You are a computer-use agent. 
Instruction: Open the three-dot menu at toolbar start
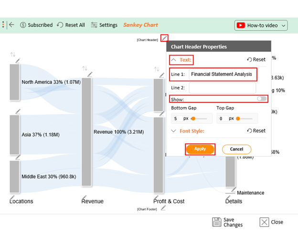(x=3, y=25)
